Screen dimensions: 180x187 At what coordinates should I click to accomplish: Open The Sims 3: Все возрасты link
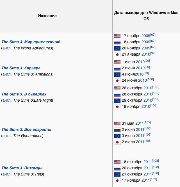[x=26, y=130]
